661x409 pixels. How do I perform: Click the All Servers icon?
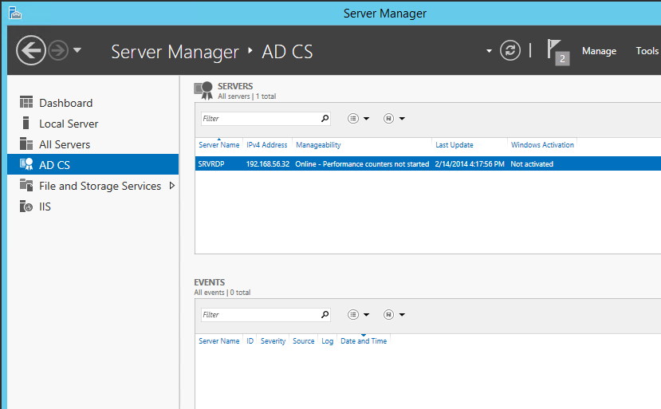26,144
